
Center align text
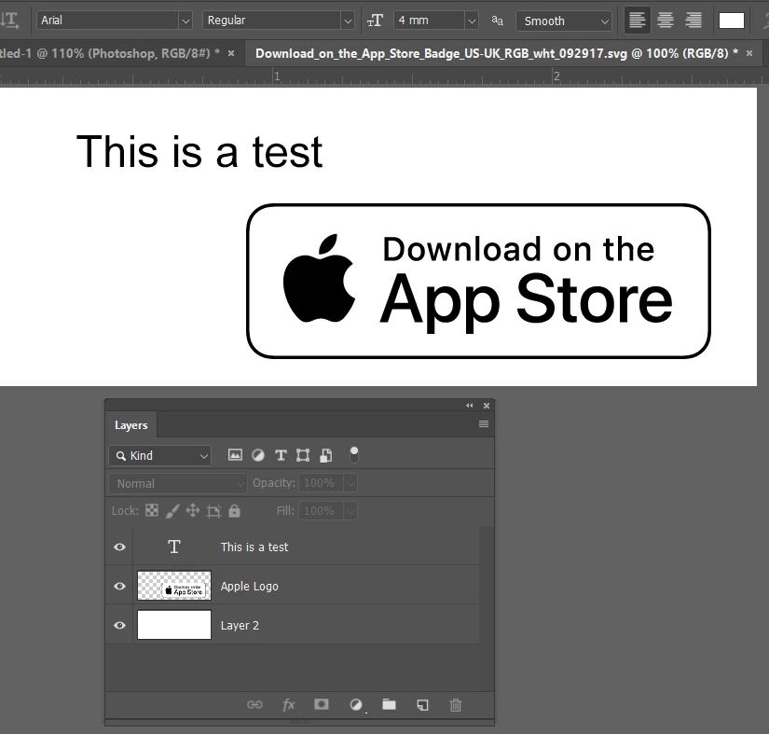[x=665, y=21]
